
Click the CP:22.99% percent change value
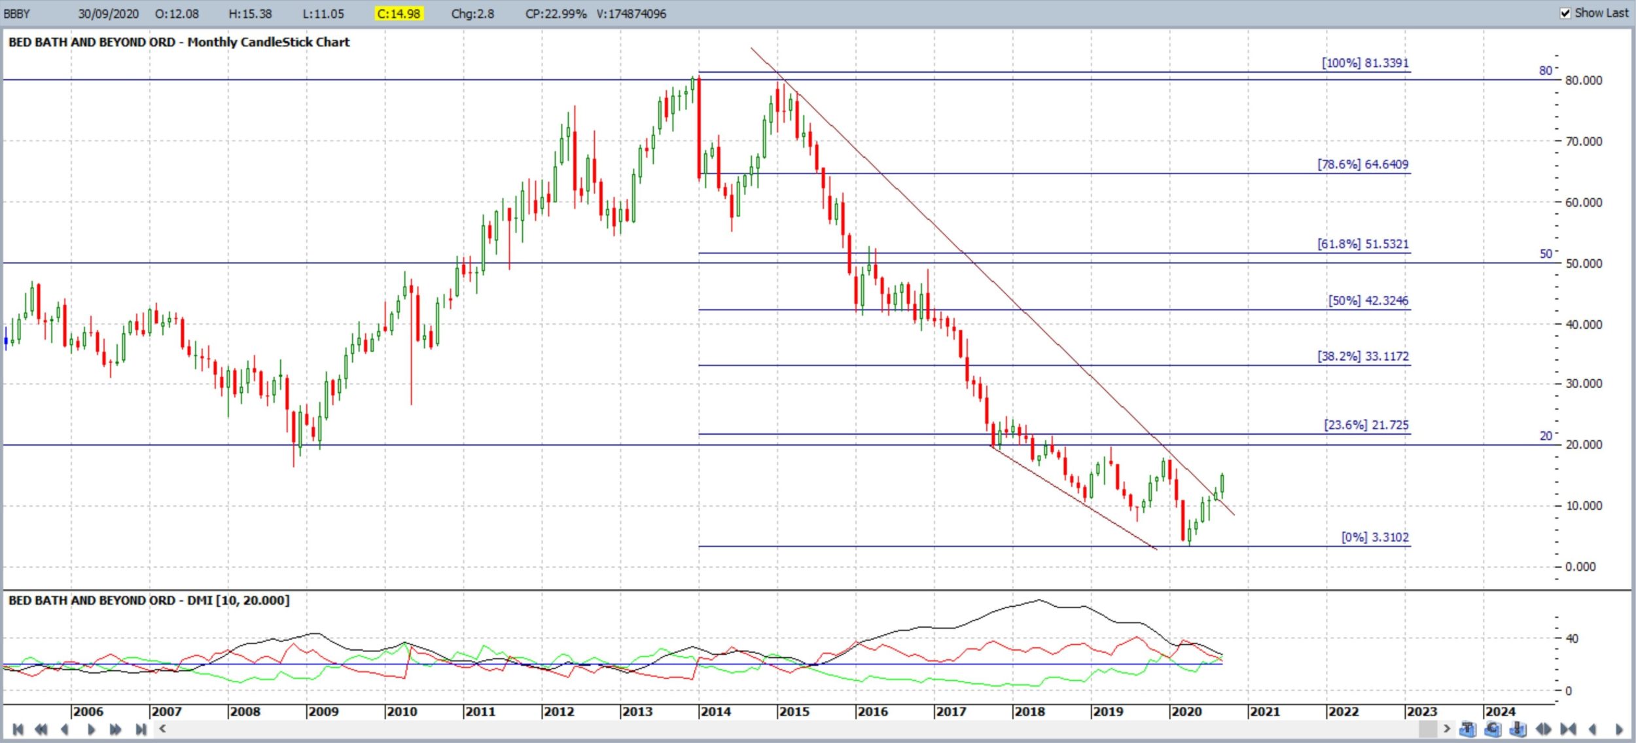click(556, 14)
